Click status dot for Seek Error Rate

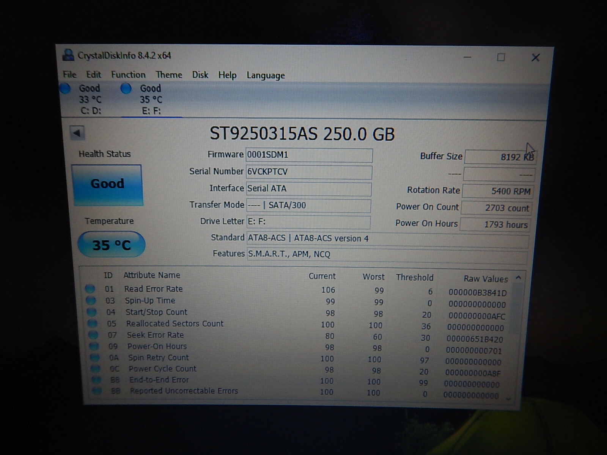coord(93,335)
